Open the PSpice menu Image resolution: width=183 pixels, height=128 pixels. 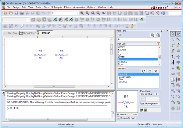[x=68, y=7]
